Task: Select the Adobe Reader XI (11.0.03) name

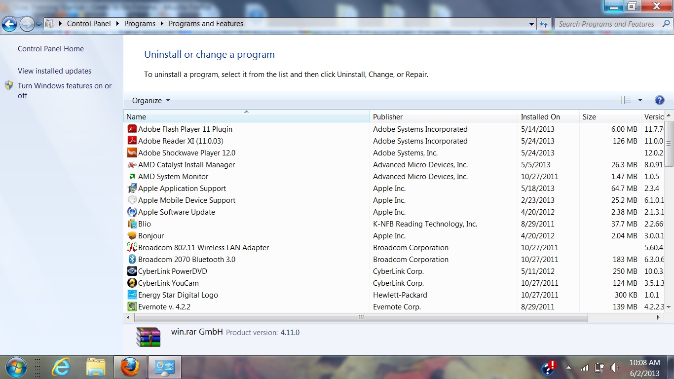Action: 181,141
